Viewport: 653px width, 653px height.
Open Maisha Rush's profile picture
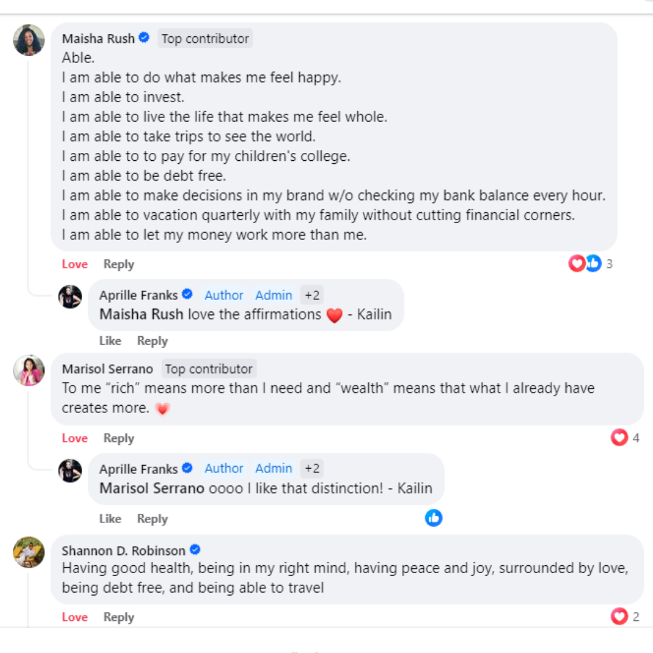click(x=29, y=40)
